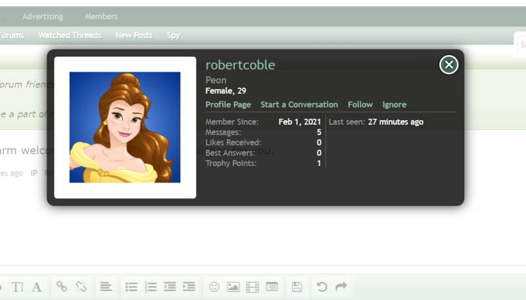
Task: Close the robertcoble member card
Action: click(x=448, y=64)
